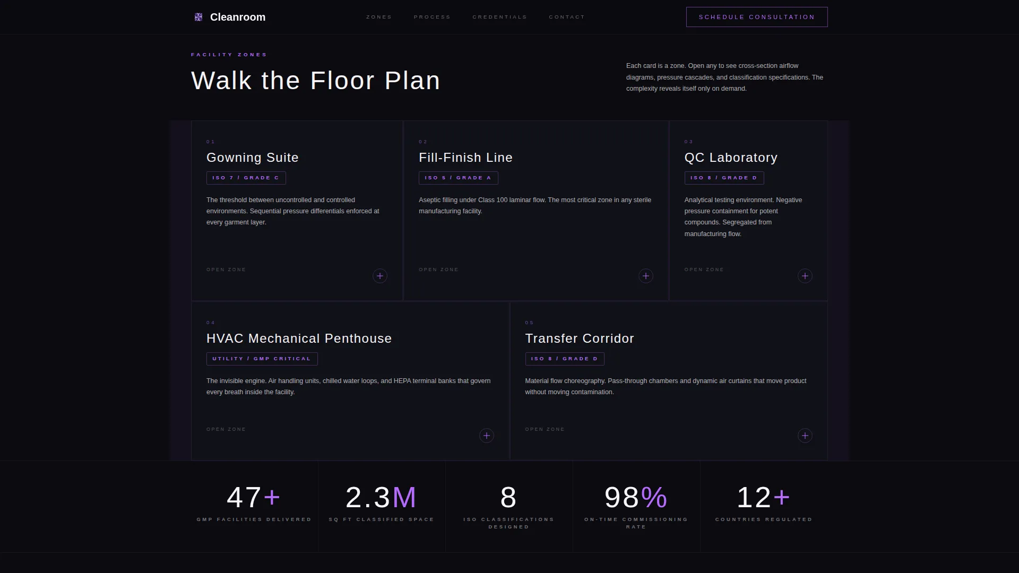The height and width of the screenshot is (573, 1019).
Task: Click the 04 number on HVAC card
Action: tap(211, 323)
